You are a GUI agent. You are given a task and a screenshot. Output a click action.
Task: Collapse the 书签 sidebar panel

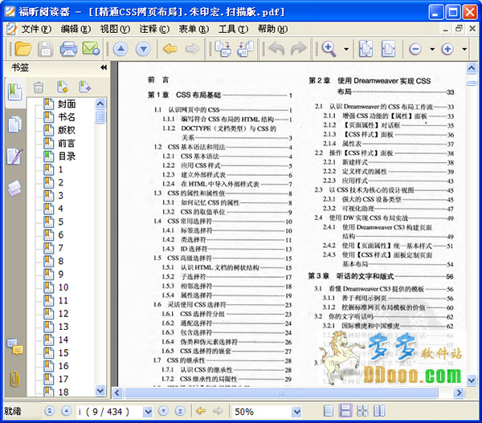[104, 67]
